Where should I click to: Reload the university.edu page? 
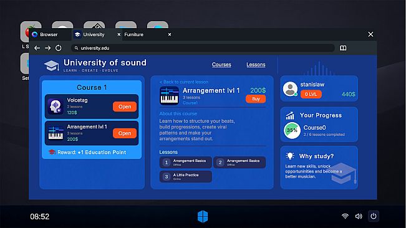59,48
